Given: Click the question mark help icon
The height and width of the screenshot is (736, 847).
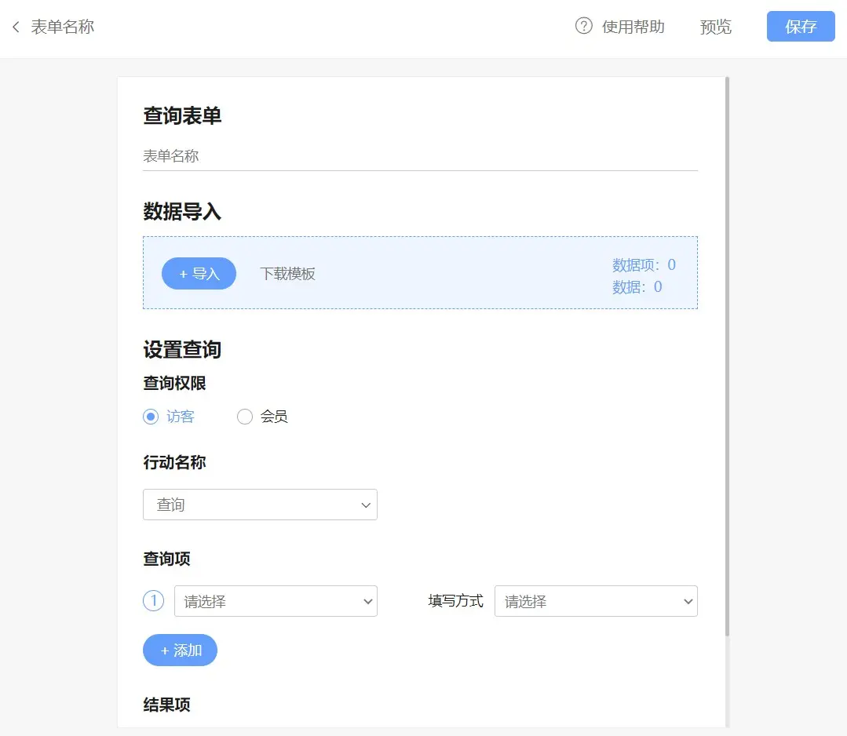Looking at the screenshot, I should click(583, 27).
